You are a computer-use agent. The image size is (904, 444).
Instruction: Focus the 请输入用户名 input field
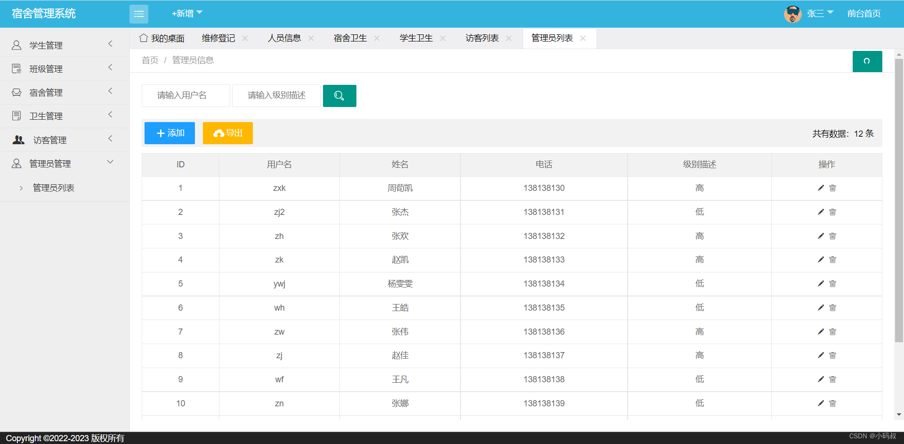pyautogui.click(x=186, y=96)
